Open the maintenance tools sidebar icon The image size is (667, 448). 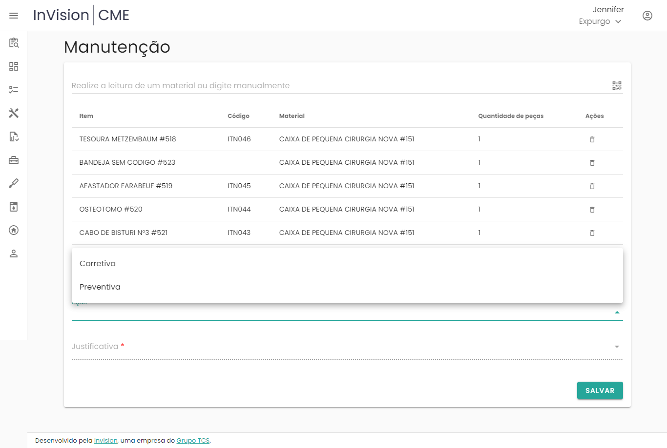point(14,113)
